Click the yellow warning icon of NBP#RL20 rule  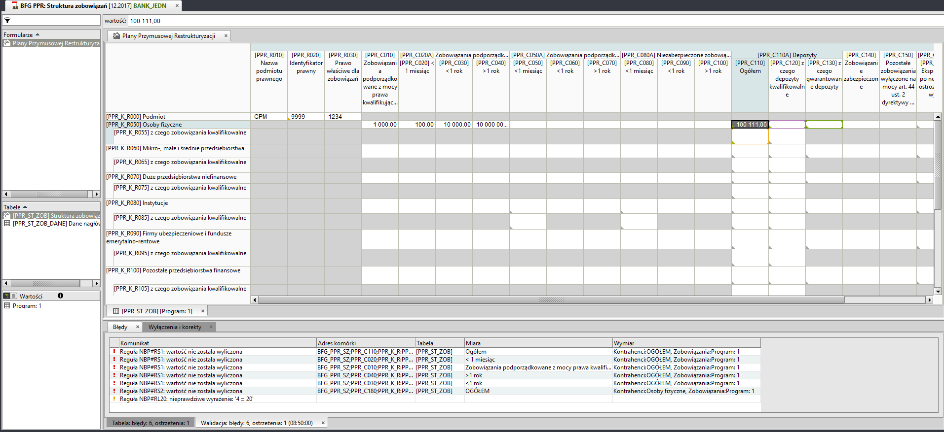114,399
